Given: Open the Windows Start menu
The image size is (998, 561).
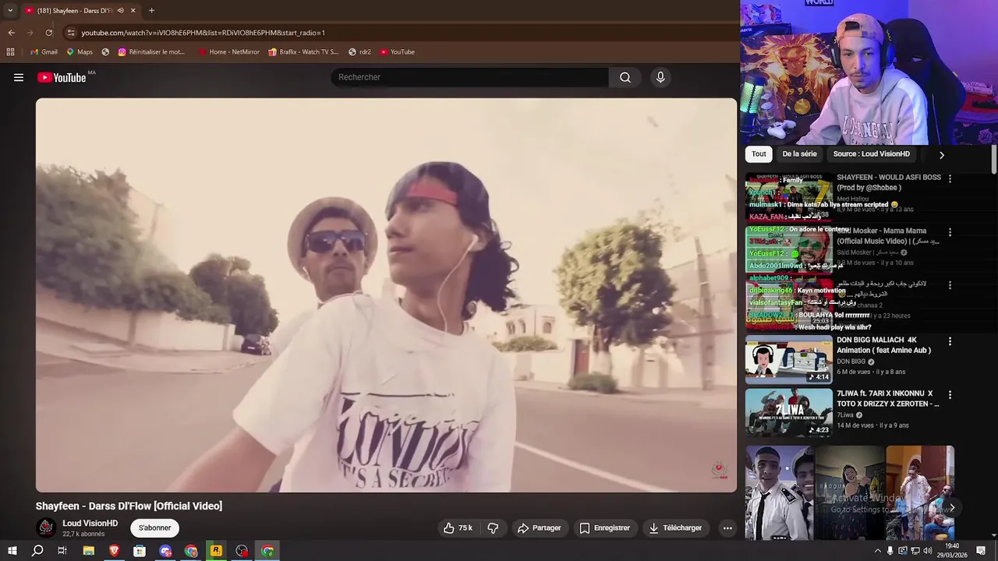Looking at the screenshot, I should pos(12,551).
